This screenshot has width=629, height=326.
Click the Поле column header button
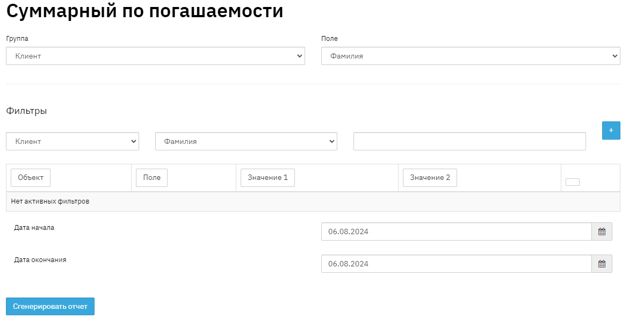tap(151, 177)
